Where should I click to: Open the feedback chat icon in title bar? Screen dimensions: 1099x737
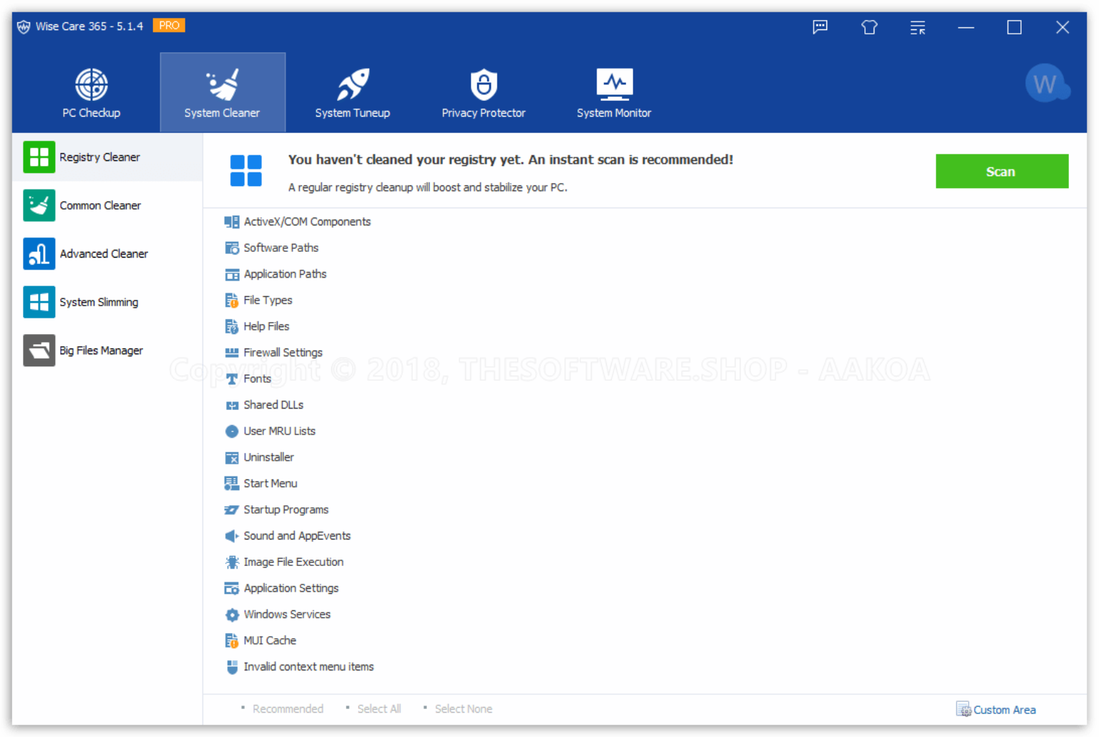tap(820, 27)
